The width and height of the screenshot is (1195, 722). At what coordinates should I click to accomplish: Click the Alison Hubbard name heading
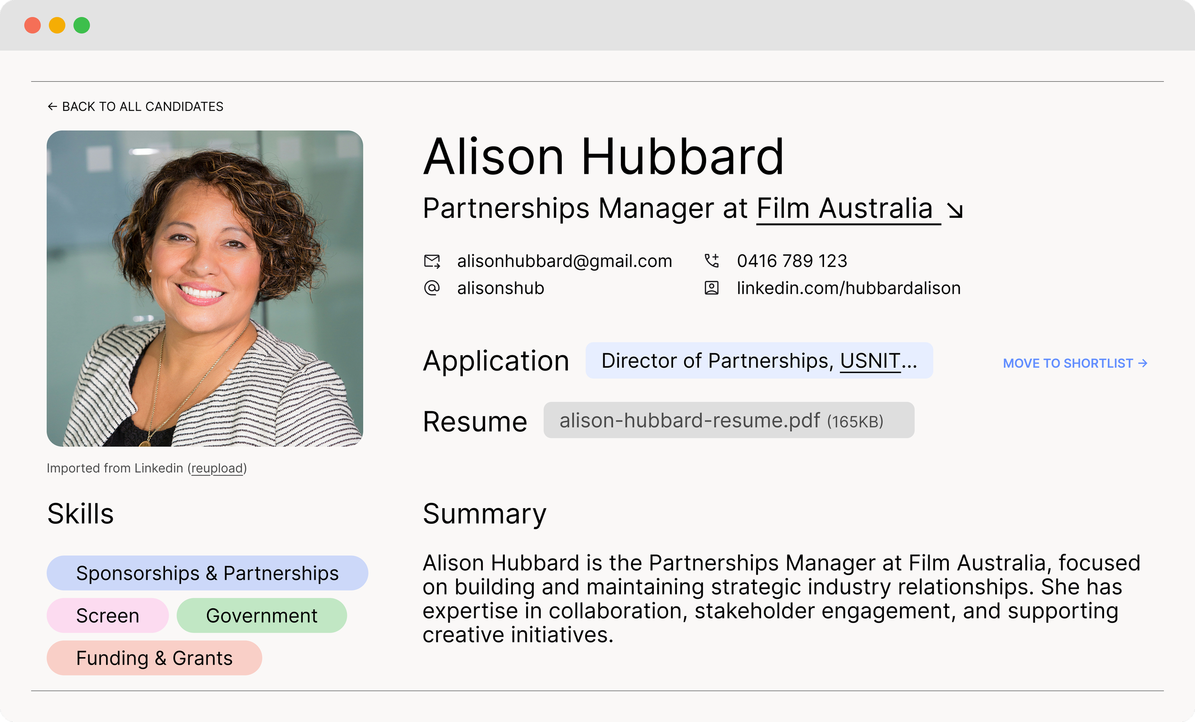pyautogui.click(x=604, y=157)
